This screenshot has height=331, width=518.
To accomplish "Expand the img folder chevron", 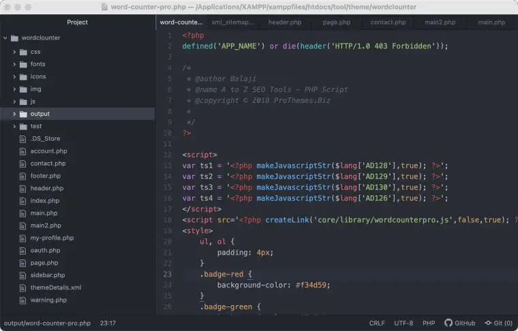I will point(14,89).
